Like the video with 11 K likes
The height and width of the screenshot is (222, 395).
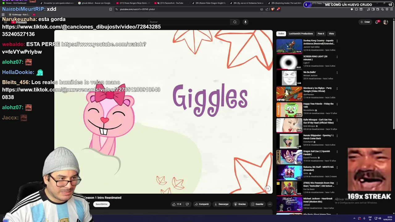[x=177, y=204]
